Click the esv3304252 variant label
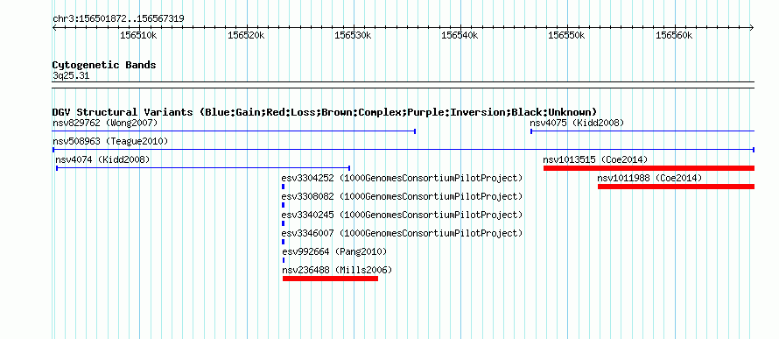This screenshot has height=339, width=779. [402, 178]
